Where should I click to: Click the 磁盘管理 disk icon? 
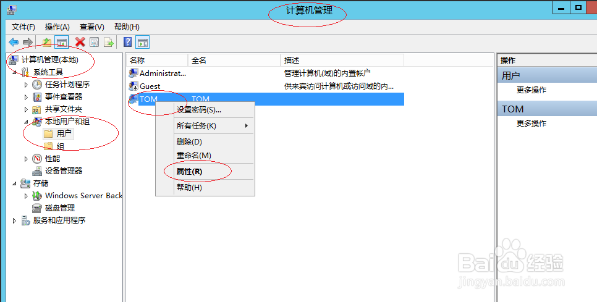(x=37, y=208)
